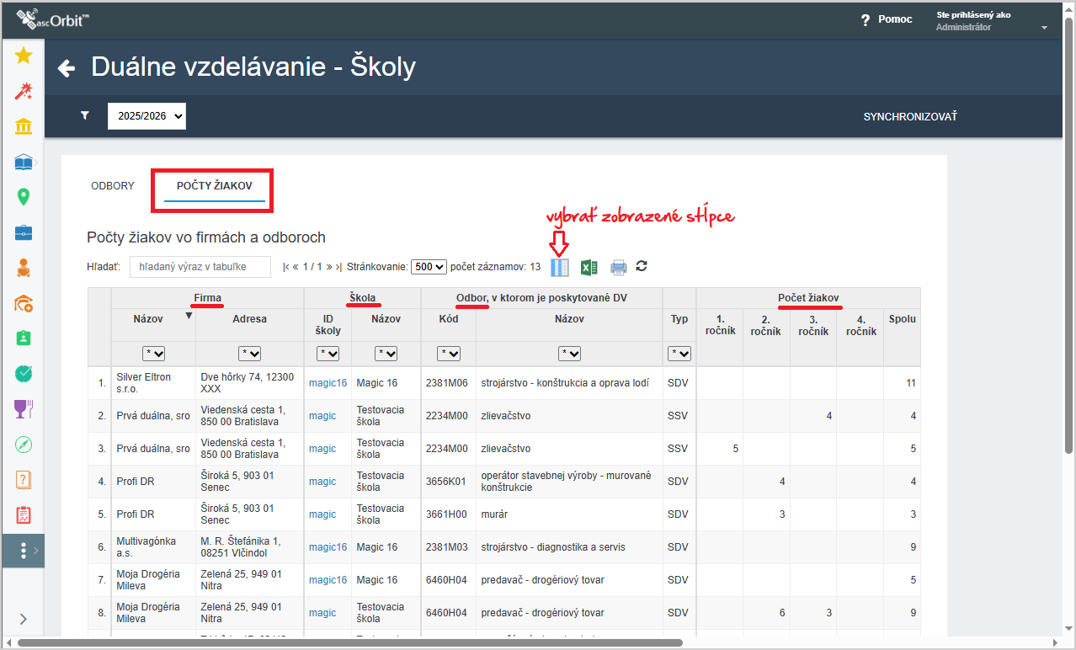Click the refresh table icon

pos(642,266)
